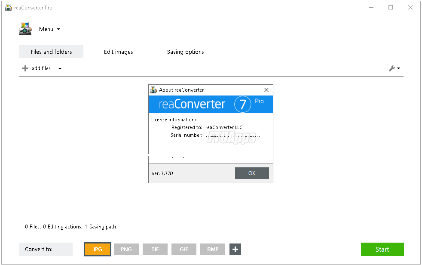
Task: Open the wrench settings icon
Action: click(392, 68)
